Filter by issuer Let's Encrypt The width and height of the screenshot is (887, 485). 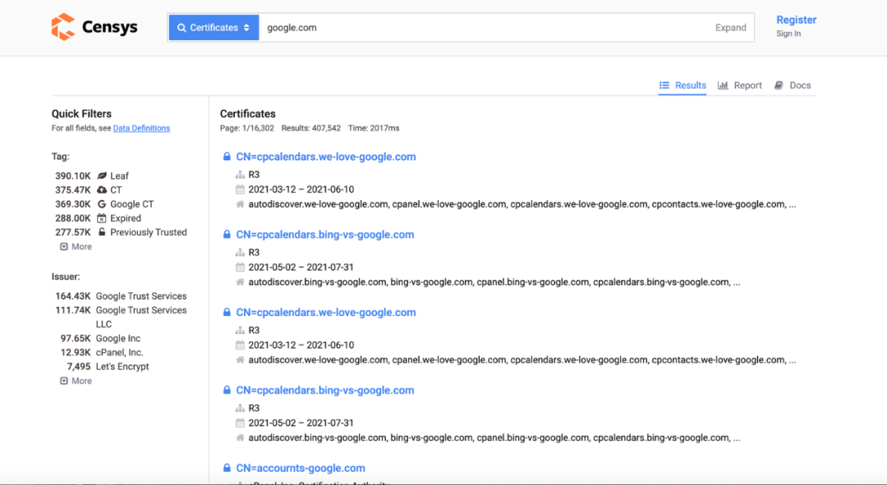(x=122, y=367)
